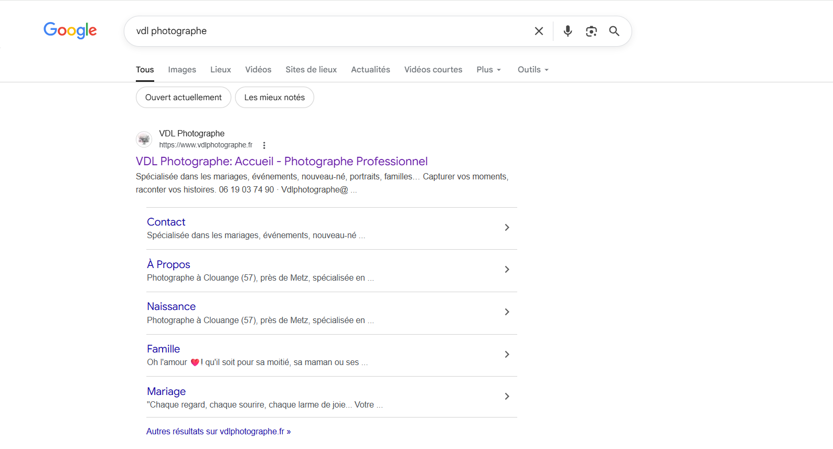The height and width of the screenshot is (449, 833).
Task: Open search by image camera icon
Action: click(591, 31)
